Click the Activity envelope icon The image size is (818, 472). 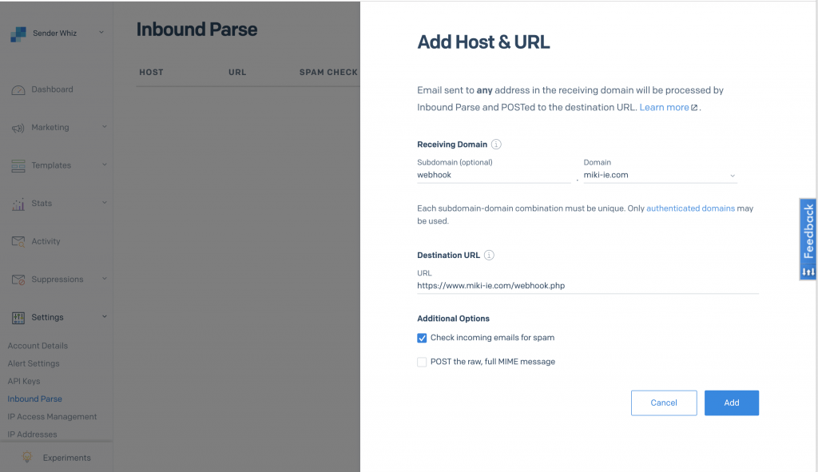coord(18,242)
